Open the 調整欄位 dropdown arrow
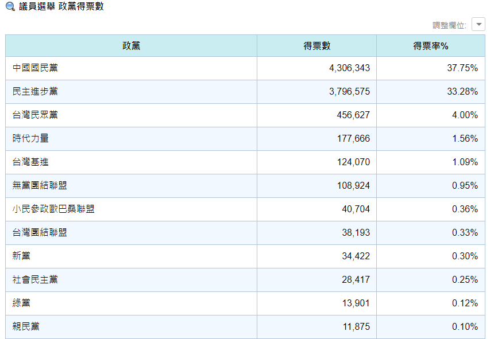The width and height of the screenshot is (498, 339). pyautogui.click(x=478, y=25)
